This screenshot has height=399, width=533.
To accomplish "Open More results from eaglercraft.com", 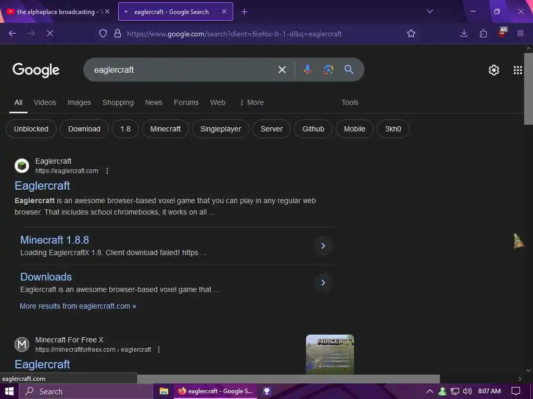I will [x=78, y=306].
